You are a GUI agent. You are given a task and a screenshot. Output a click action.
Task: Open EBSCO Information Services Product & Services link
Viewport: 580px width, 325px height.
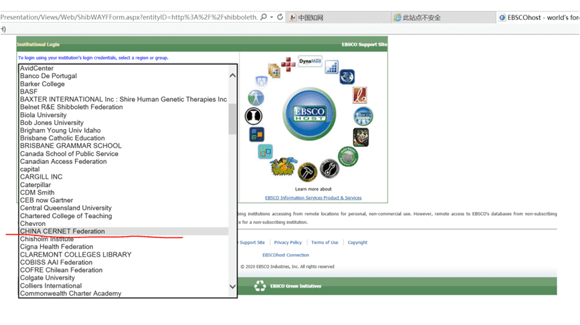[x=313, y=198]
